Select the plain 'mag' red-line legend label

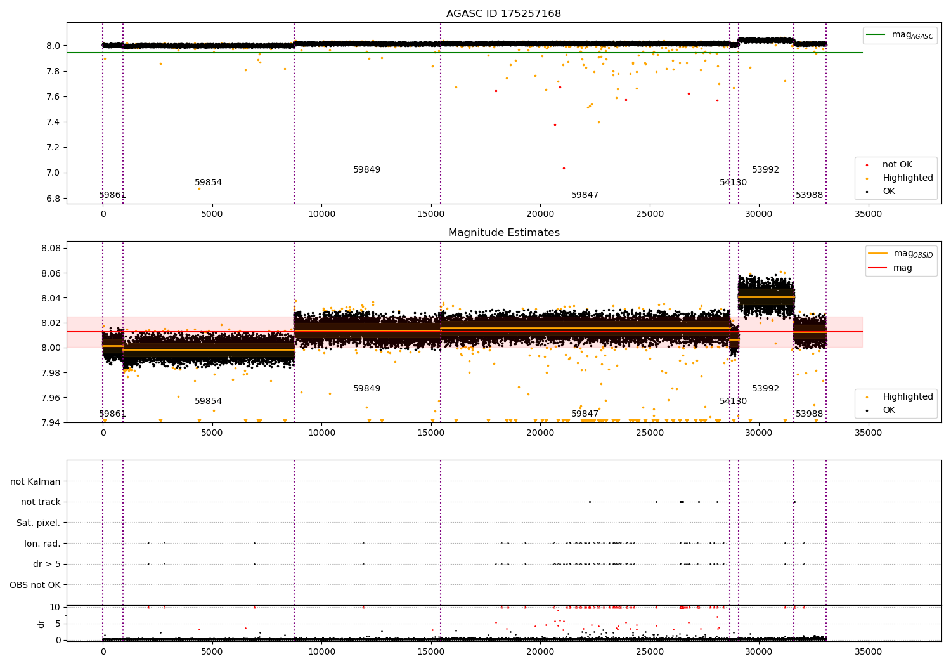pyautogui.click(x=903, y=268)
